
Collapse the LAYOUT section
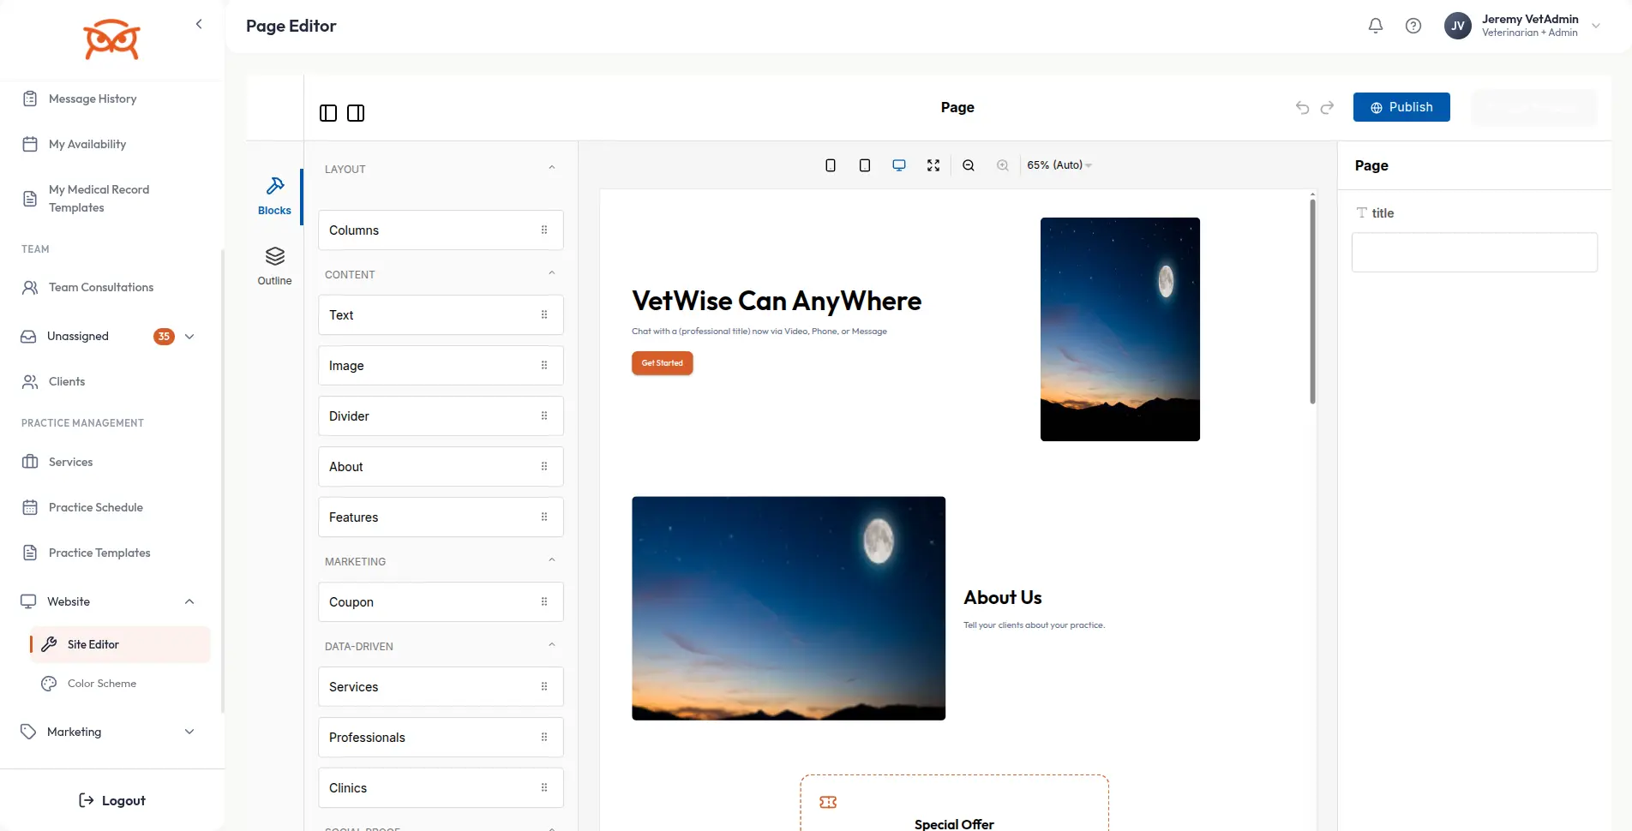(x=552, y=168)
